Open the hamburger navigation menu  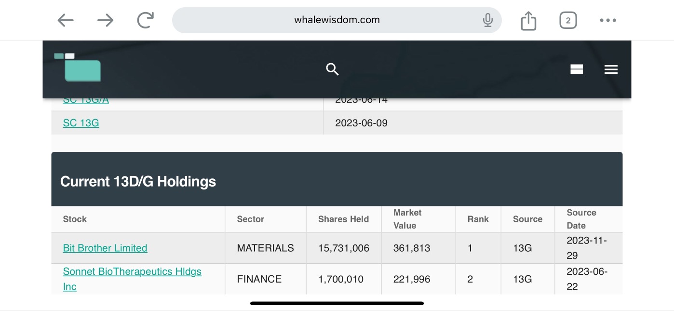611,69
